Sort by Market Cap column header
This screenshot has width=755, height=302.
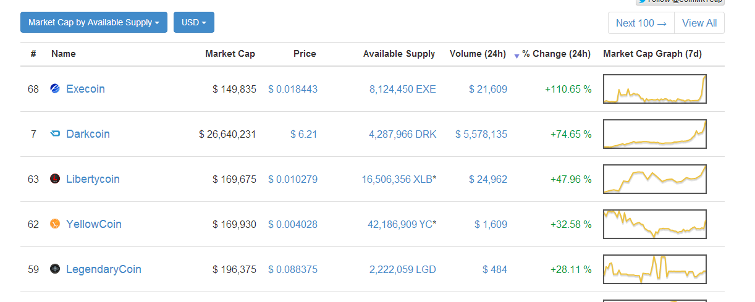230,54
